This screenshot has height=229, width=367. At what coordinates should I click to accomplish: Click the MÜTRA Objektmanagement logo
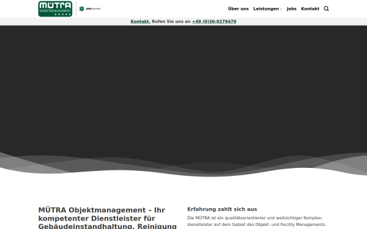[55, 9]
